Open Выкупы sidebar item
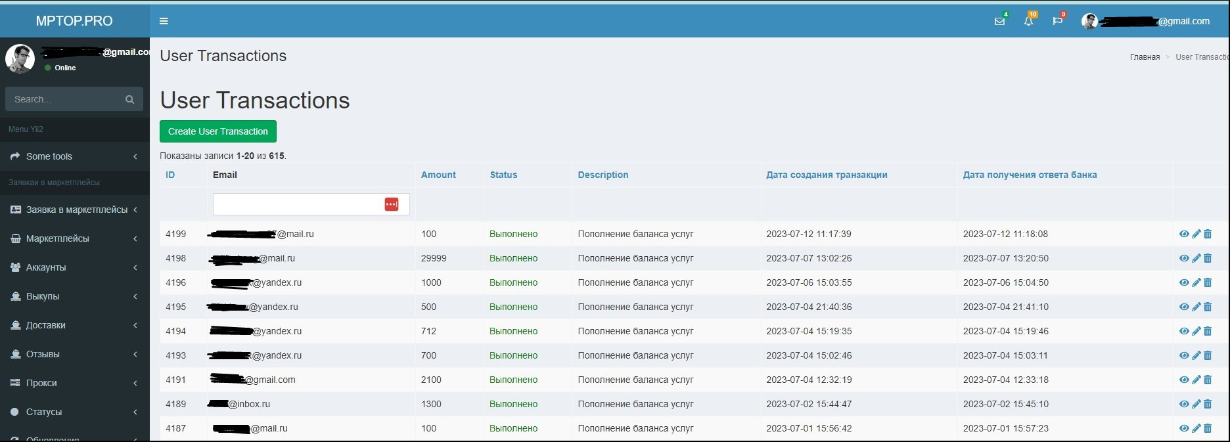Viewport: 1230px width, 442px height. tap(74, 296)
